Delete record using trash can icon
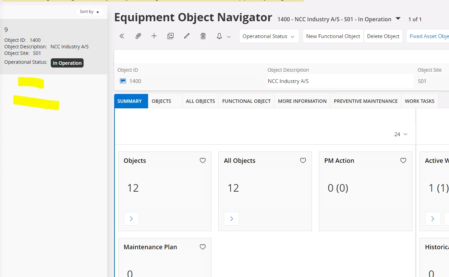 coord(203,36)
